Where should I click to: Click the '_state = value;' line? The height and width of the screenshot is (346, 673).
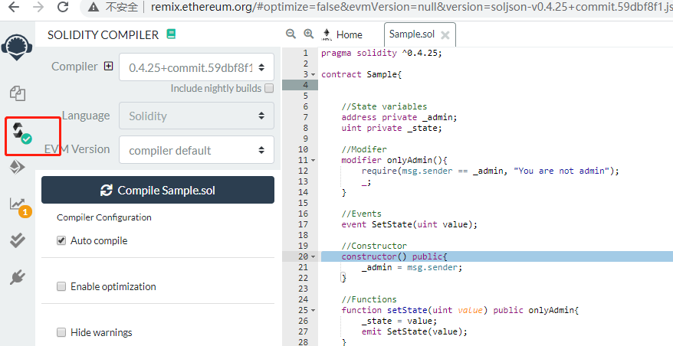pyautogui.click(x=399, y=322)
